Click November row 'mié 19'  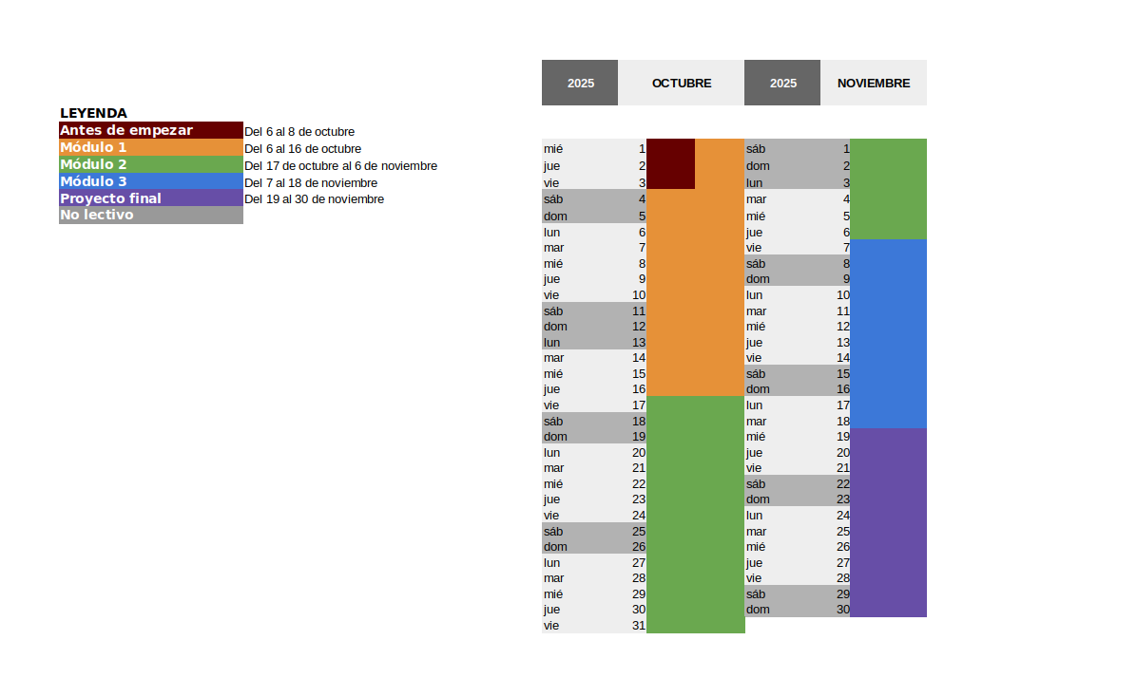(x=797, y=436)
